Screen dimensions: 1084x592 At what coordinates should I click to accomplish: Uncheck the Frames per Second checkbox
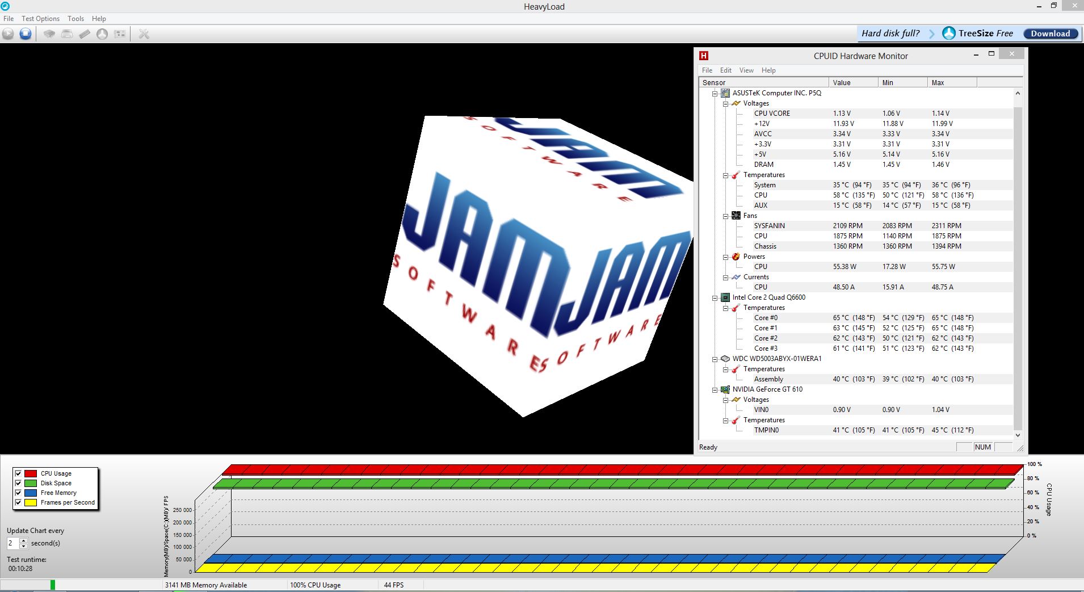click(x=18, y=502)
